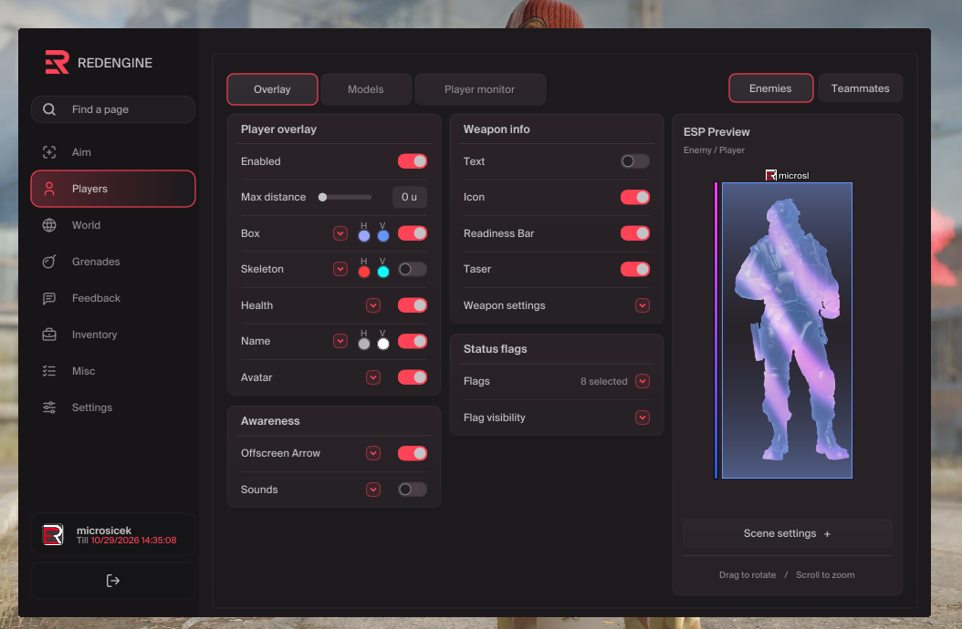Open the Inventory page
This screenshot has height=629, width=962.
(x=113, y=335)
